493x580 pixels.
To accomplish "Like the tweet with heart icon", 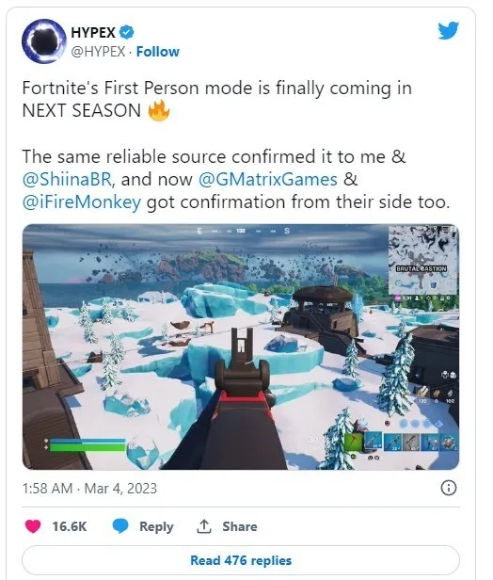I will 33,526.
